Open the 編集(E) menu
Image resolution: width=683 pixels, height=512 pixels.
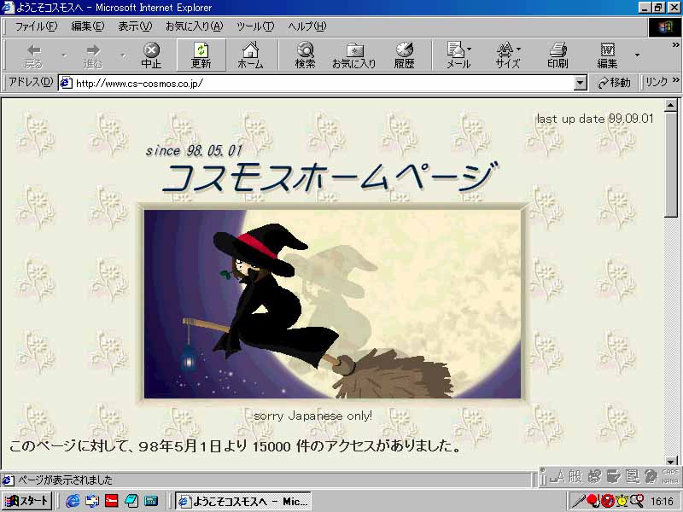(x=88, y=26)
